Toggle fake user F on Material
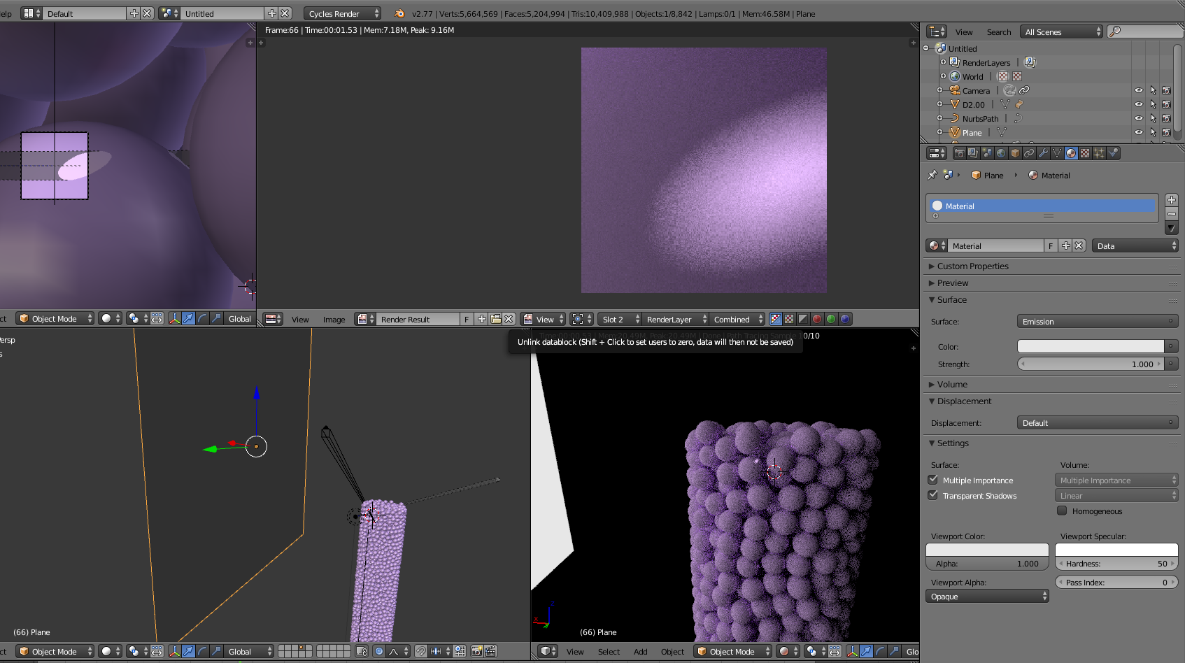 point(1051,245)
